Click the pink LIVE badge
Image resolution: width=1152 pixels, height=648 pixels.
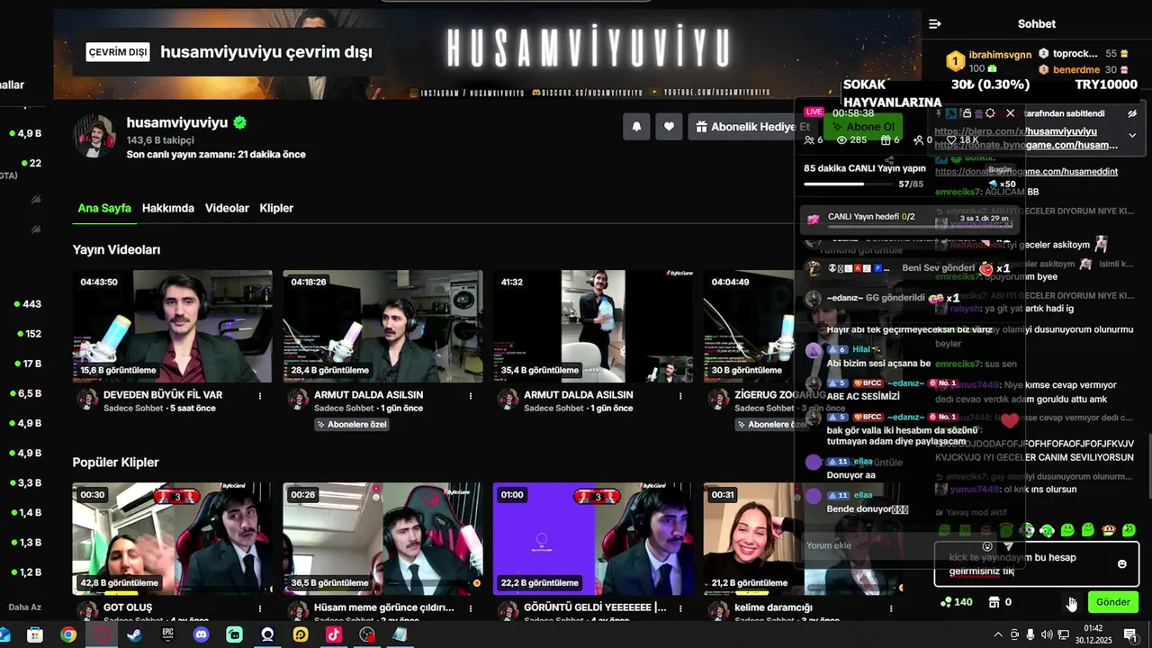pos(814,112)
